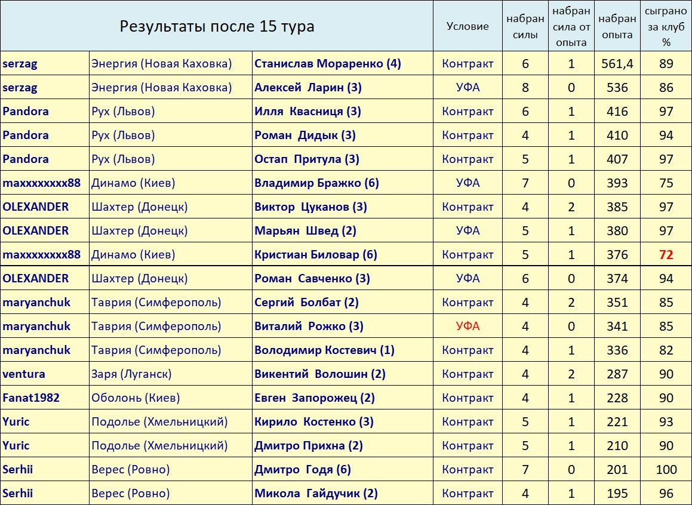Click 'Таврия (Симферополь)' in Костевич's row
692x505 pixels.
pos(156,350)
